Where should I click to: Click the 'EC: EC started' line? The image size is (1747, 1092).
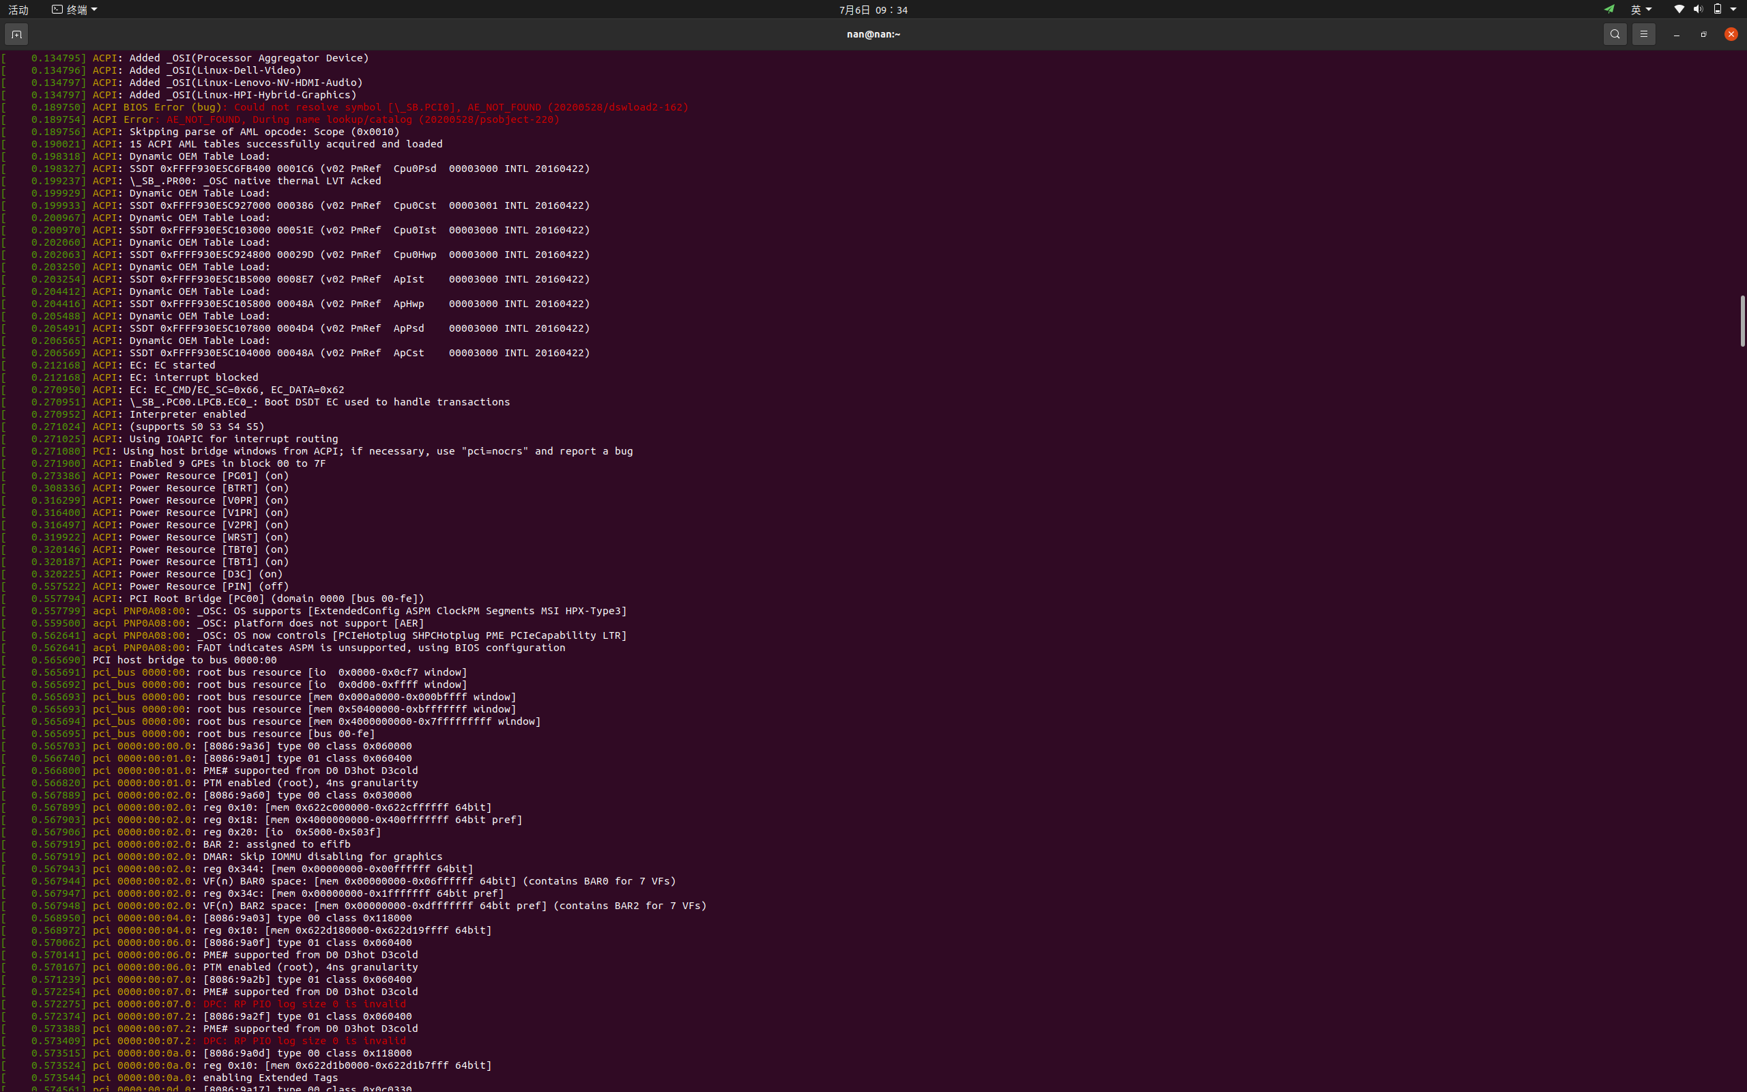click(x=109, y=364)
